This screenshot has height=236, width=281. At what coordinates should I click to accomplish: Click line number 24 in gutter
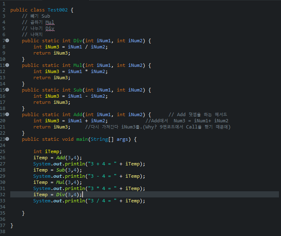[x=3, y=145]
